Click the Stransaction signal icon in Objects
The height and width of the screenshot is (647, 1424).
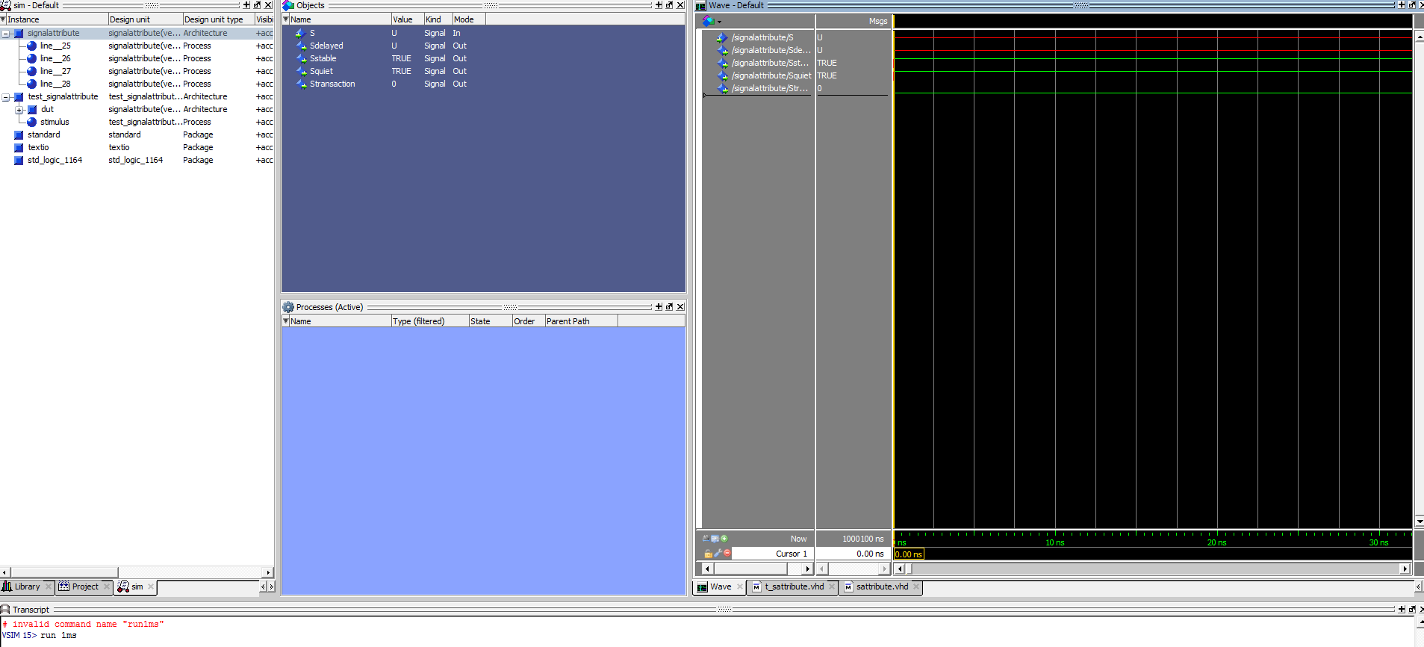[x=301, y=84]
